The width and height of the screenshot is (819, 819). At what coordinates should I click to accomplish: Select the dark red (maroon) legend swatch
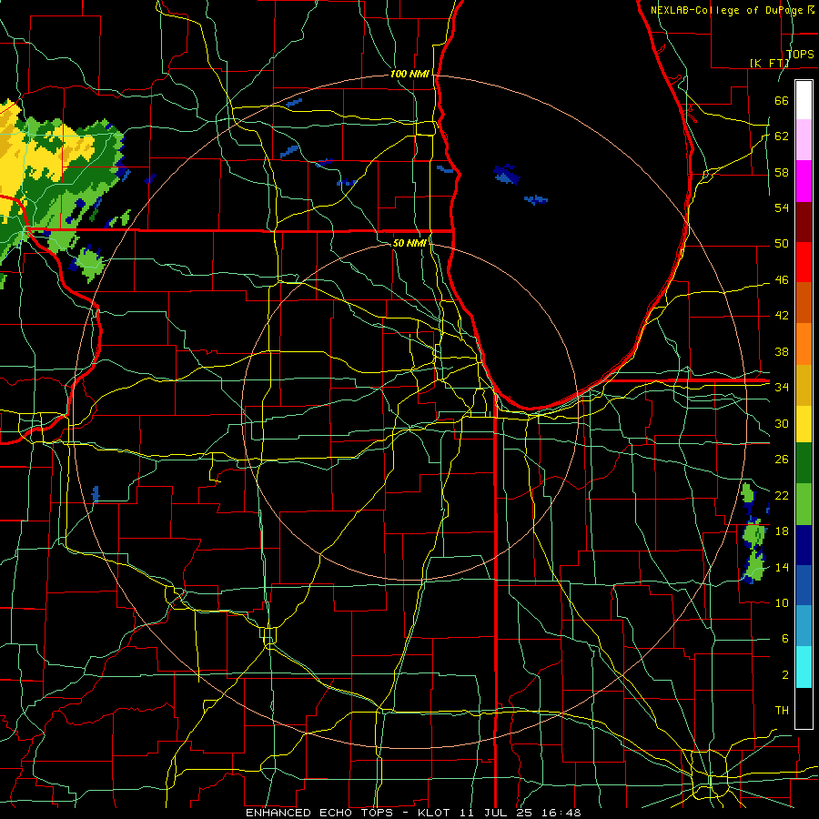pyautogui.click(x=804, y=222)
